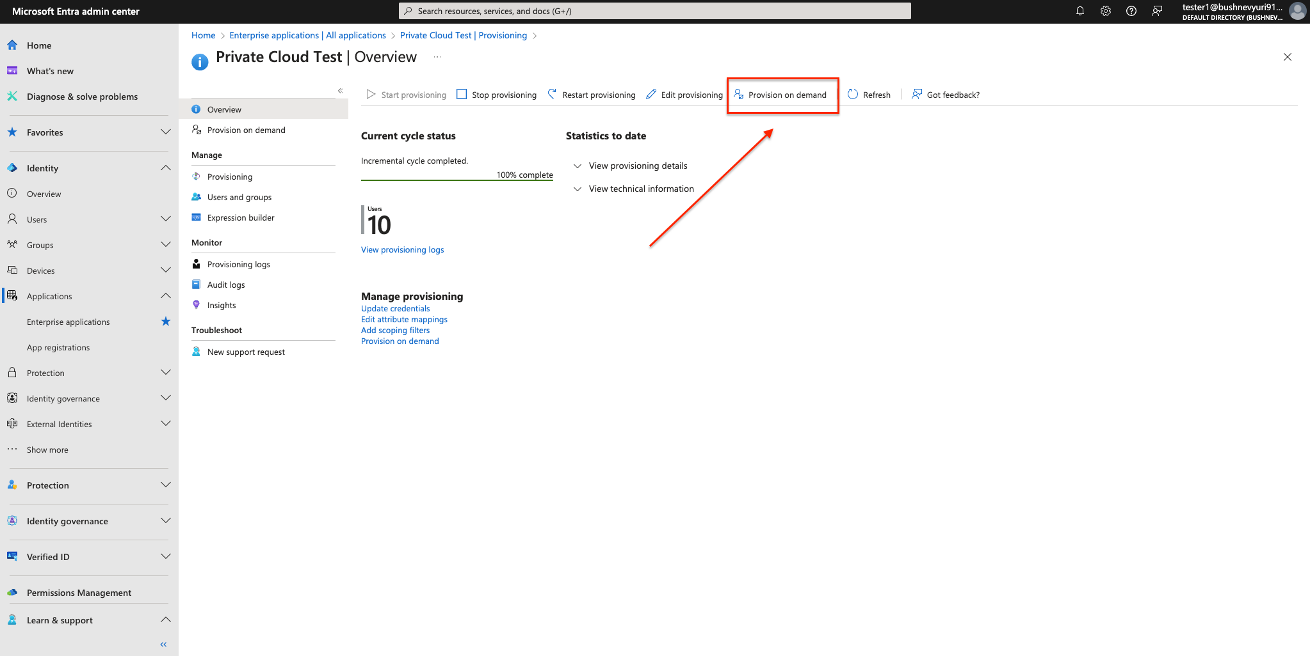Viewport: 1310px width, 656px height.
Task: Click the Audit logs icon
Action: [197, 285]
